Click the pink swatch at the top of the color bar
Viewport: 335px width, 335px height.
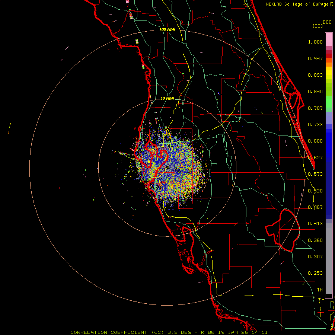329,39
